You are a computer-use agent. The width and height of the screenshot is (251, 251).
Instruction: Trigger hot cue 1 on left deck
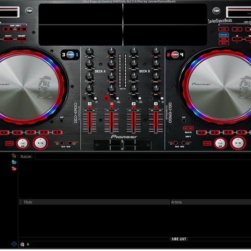coord(4,133)
